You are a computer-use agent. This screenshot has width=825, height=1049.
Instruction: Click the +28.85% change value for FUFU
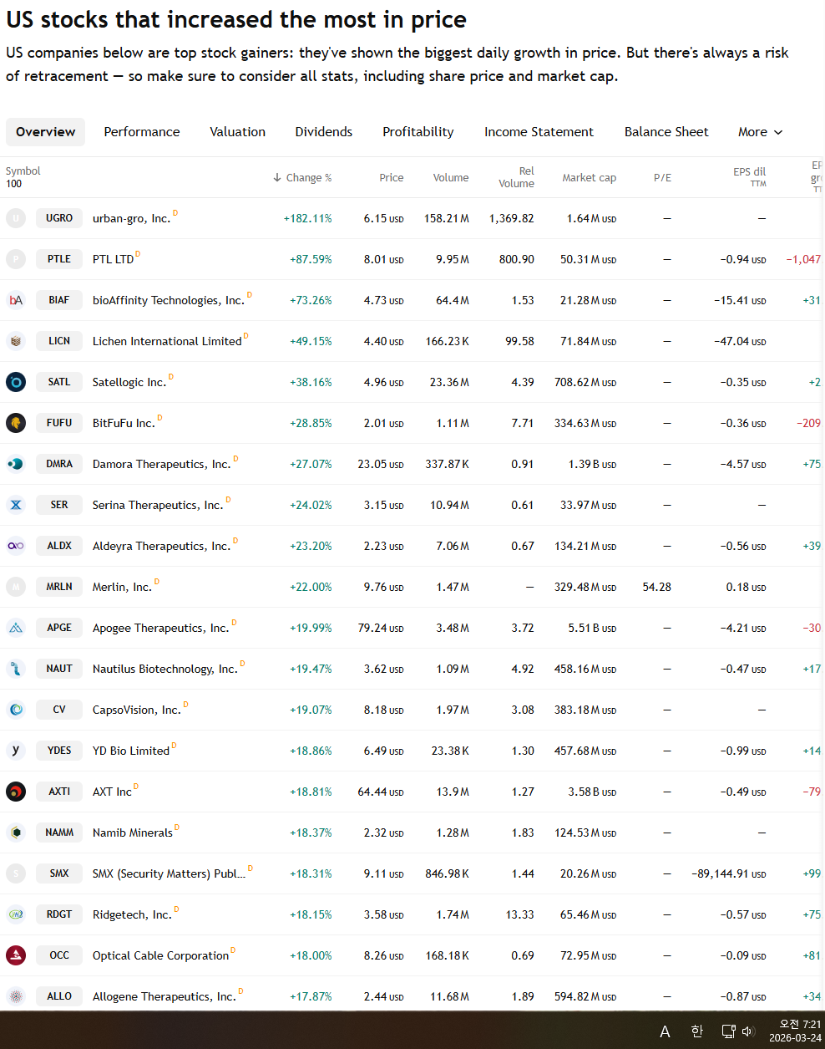(x=311, y=423)
